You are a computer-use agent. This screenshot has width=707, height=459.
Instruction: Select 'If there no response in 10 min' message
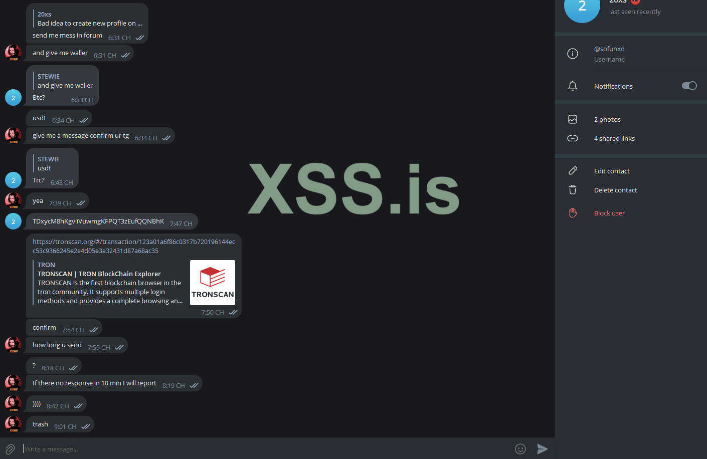[94, 383]
